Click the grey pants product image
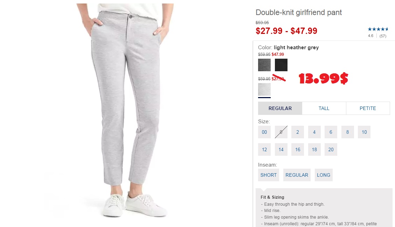Viewport: 395px width, 227px height. tap(125, 110)
